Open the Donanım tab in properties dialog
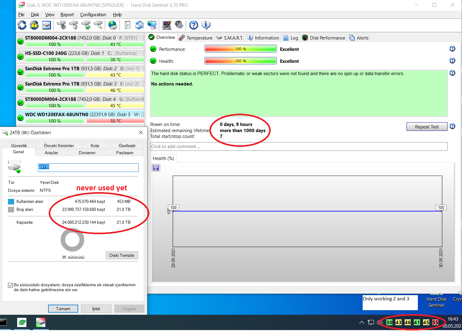Image resolution: width=462 pixels, height=331 pixels. 87,153
